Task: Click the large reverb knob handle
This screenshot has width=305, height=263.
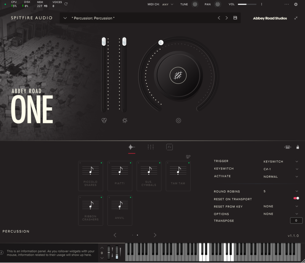Action: 161,43
